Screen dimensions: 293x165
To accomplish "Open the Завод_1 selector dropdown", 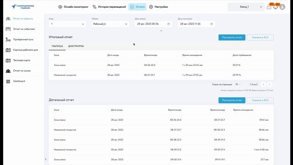I will point(246,7).
